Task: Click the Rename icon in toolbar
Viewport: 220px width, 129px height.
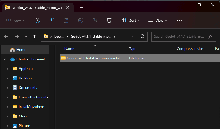Action: (81, 20)
